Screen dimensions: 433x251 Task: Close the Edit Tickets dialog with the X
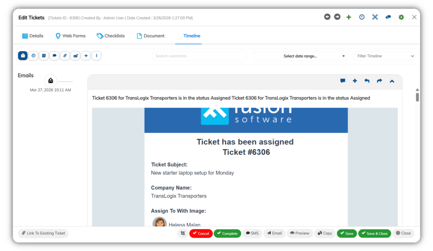click(414, 17)
